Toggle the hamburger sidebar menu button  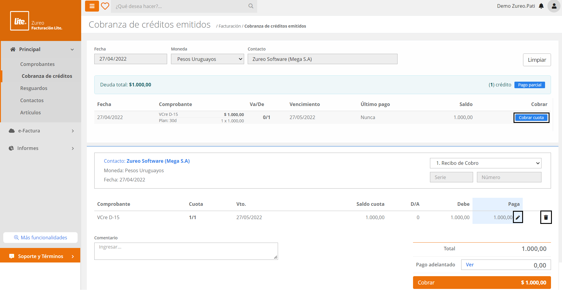[92, 6]
